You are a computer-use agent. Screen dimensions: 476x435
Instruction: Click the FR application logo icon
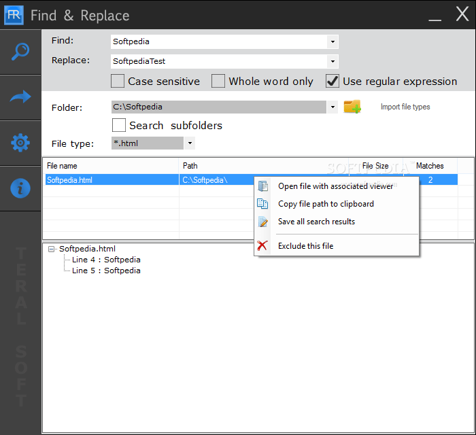[14, 15]
